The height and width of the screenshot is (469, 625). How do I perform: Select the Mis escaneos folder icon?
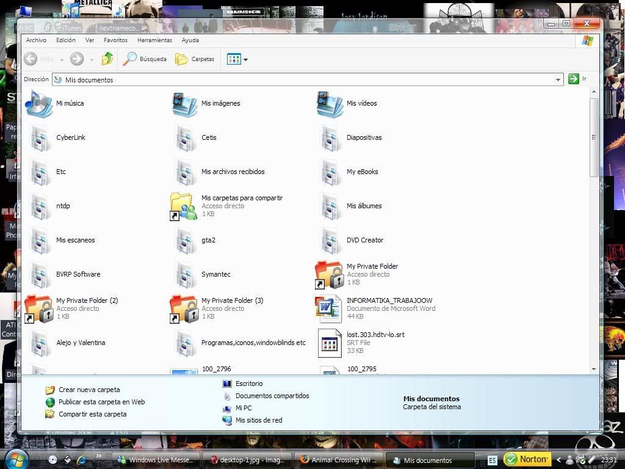pos(40,241)
